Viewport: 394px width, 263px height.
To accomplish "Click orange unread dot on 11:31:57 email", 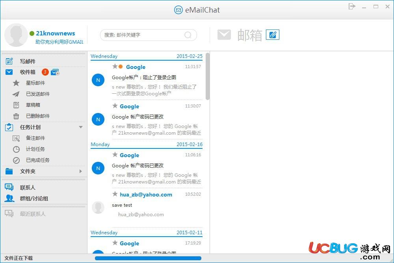I will coord(121,67).
